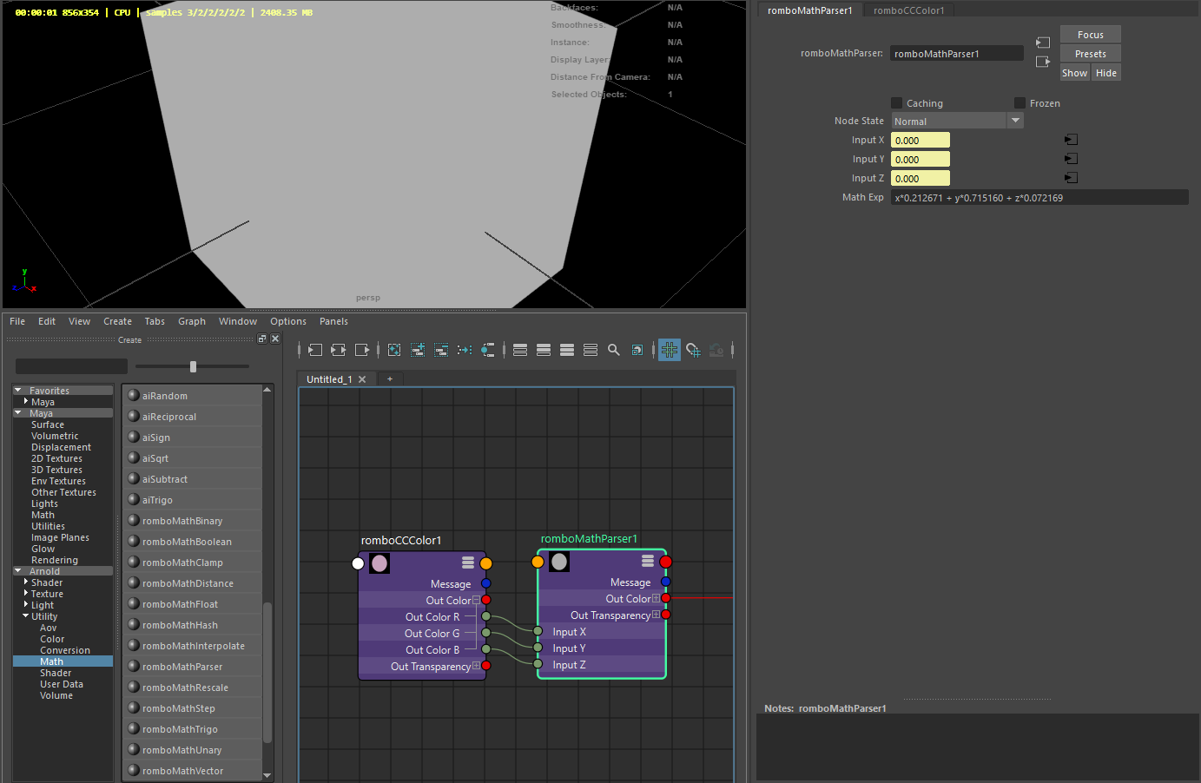
Task: Set nodes to simple view mode icon
Action: 520,350
